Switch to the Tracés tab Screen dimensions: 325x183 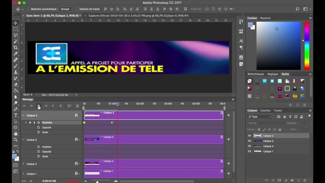tap(278, 110)
